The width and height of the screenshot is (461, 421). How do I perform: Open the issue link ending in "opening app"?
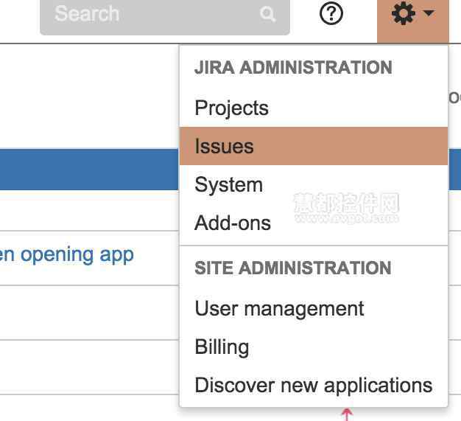tap(66, 255)
